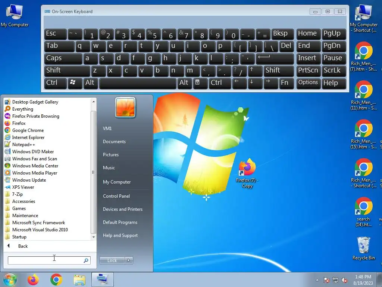Open Help and Support
Image resolution: width=382 pixels, height=287 pixels.
(120, 235)
